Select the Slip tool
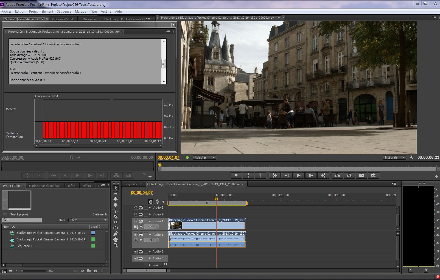 (x=116, y=222)
